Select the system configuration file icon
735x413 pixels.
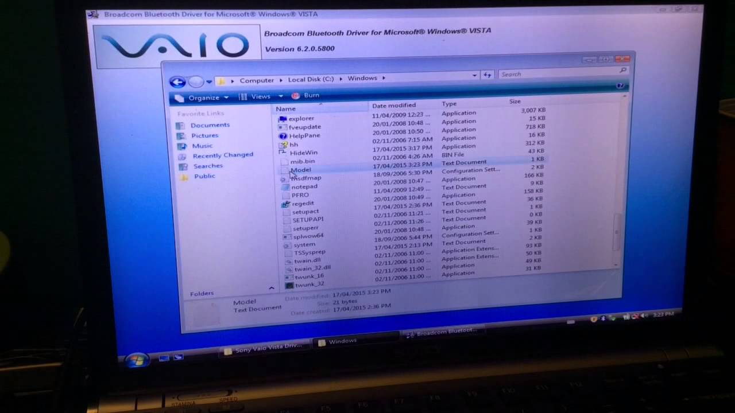[287, 245]
